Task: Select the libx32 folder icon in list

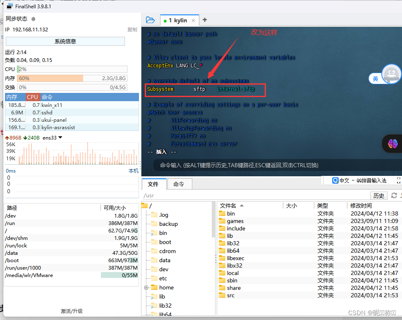Action: pyautogui.click(x=222, y=265)
